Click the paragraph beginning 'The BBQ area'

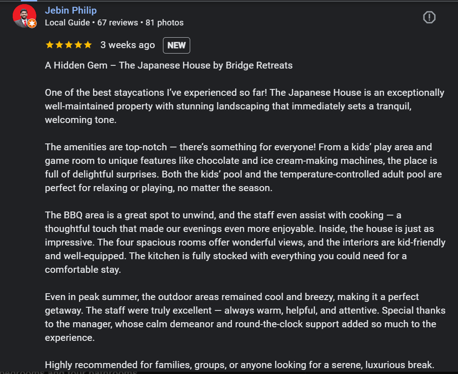tap(245, 242)
